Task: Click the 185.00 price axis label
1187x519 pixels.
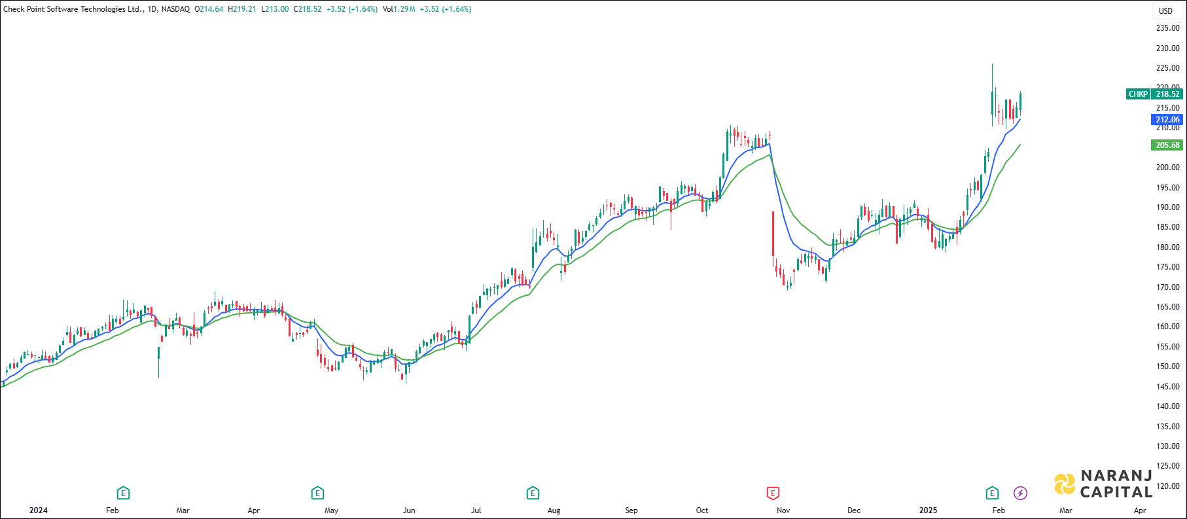Action: click(x=1167, y=227)
